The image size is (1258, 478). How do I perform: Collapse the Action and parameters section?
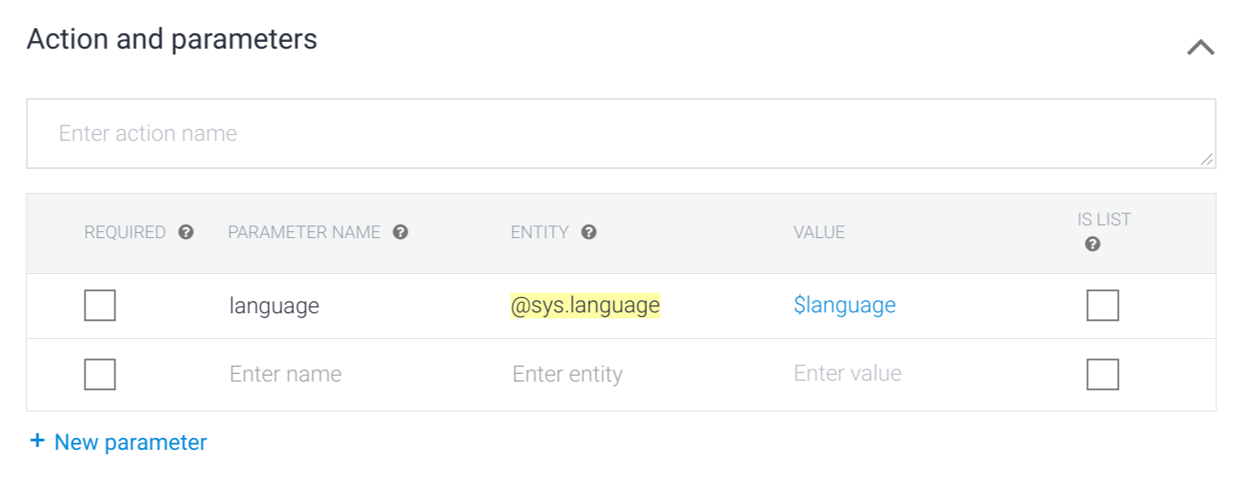(x=1200, y=48)
